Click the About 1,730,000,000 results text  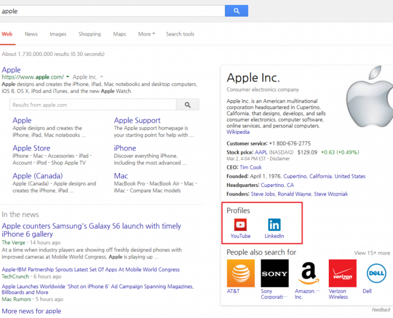click(53, 54)
